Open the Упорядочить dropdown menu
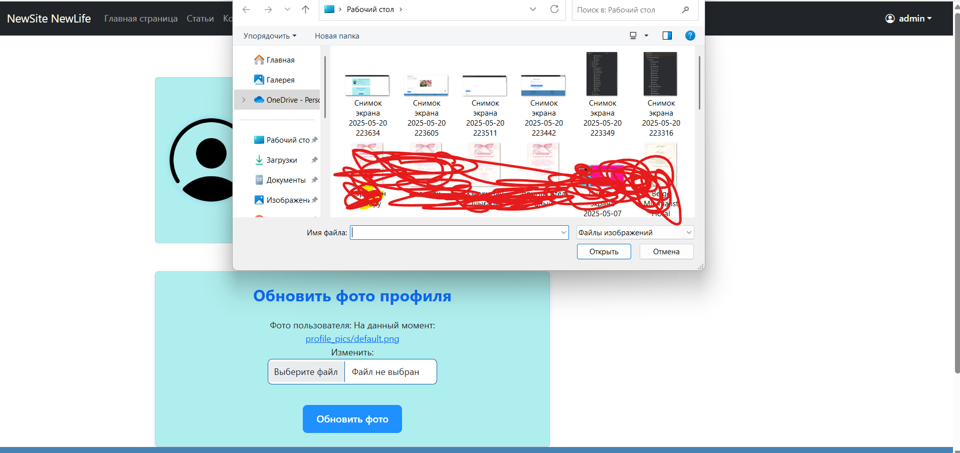The height and width of the screenshot is (453, 960). tap(269, 36)
